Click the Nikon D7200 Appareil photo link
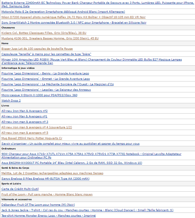This screenshot has height=218, width=195. coord(73,17)
